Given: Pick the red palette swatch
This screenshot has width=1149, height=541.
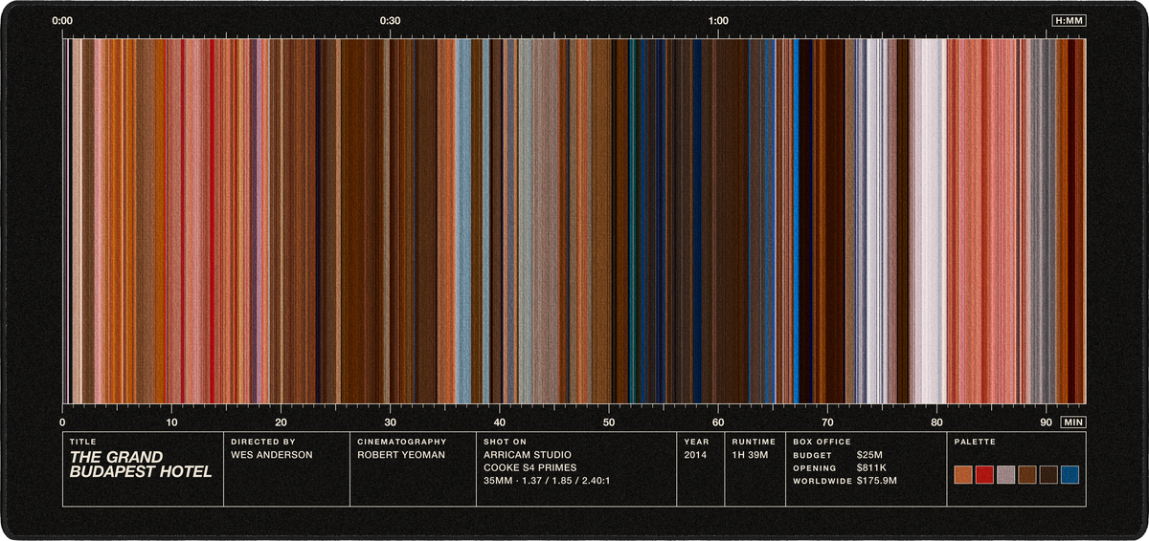Looking at the screenshot, I should click(984, 474).
